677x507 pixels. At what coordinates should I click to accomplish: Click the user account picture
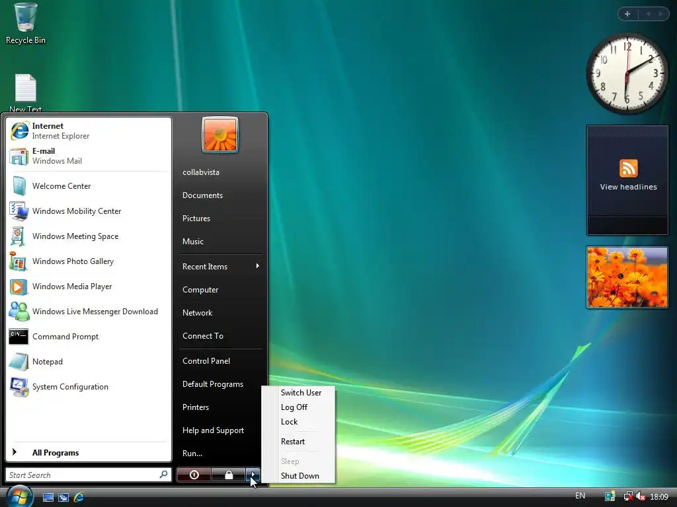tap(219, 135)
